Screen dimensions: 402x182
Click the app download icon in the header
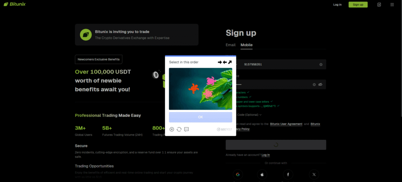point(379,5)
